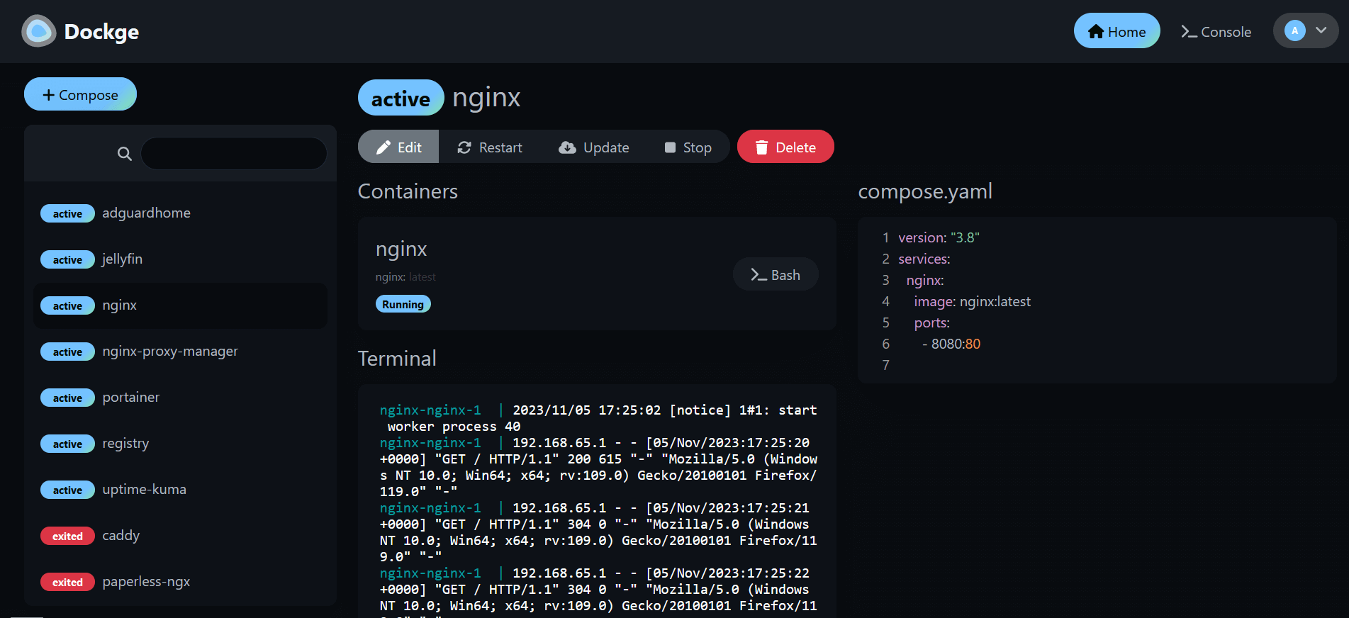Click the Edit pencil icon
1349x618 pixels.
[384, 147]
